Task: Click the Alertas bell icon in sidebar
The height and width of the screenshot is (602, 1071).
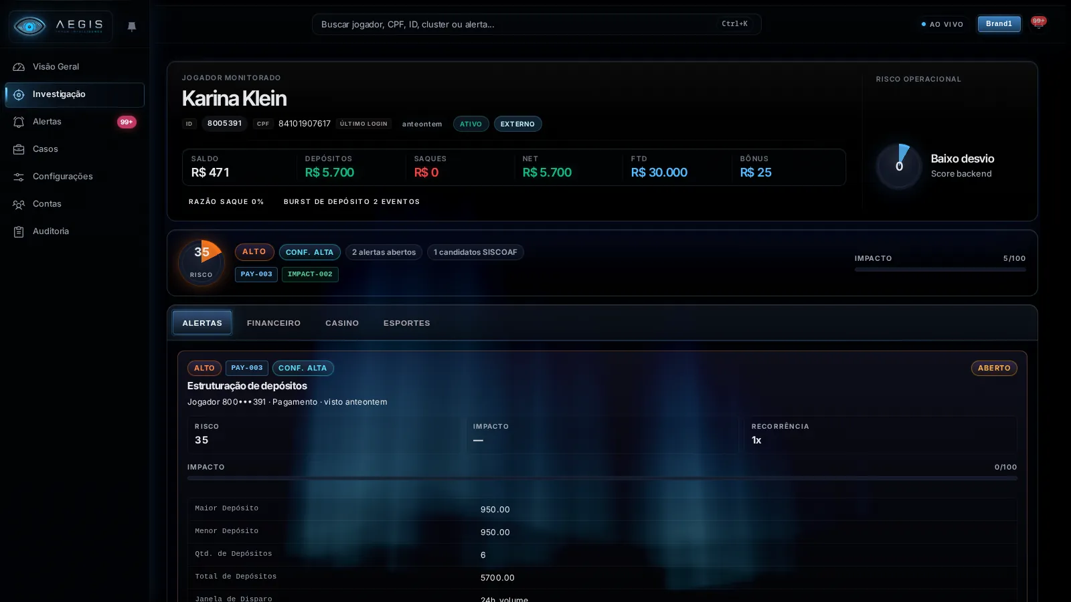Action: pyautogui.click(x=19, y=122)
